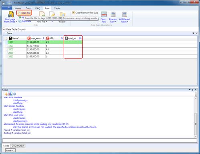Close the Scilab panel
This screenshot has width=200, height=154.
196,90
